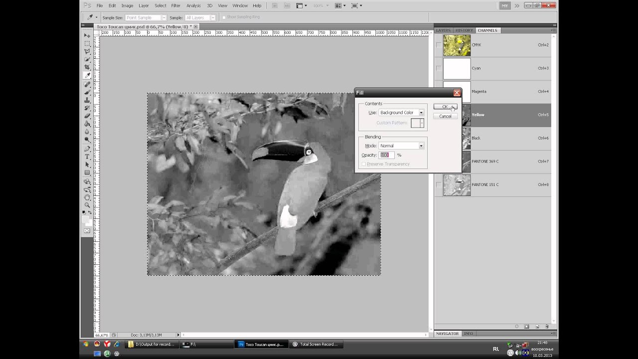Open the Channels panel options menu
Image resolution: width=638 pixels, height=359 pixels.
553,30
